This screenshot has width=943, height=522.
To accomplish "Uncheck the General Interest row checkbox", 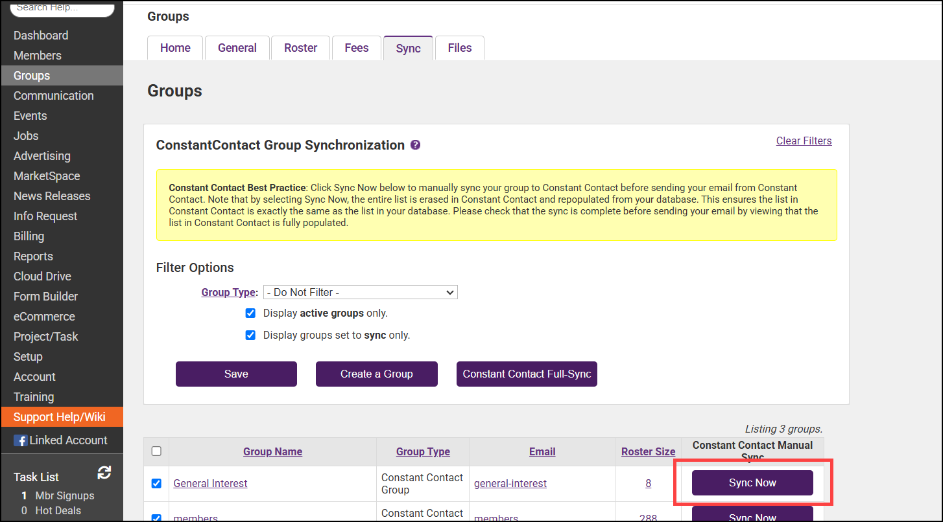I will click(156, 483).
